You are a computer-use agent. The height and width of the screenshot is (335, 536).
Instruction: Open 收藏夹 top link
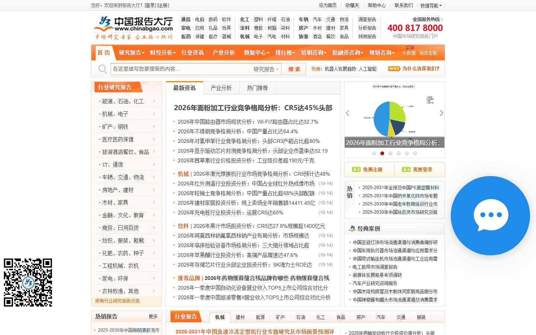(352, 5)
